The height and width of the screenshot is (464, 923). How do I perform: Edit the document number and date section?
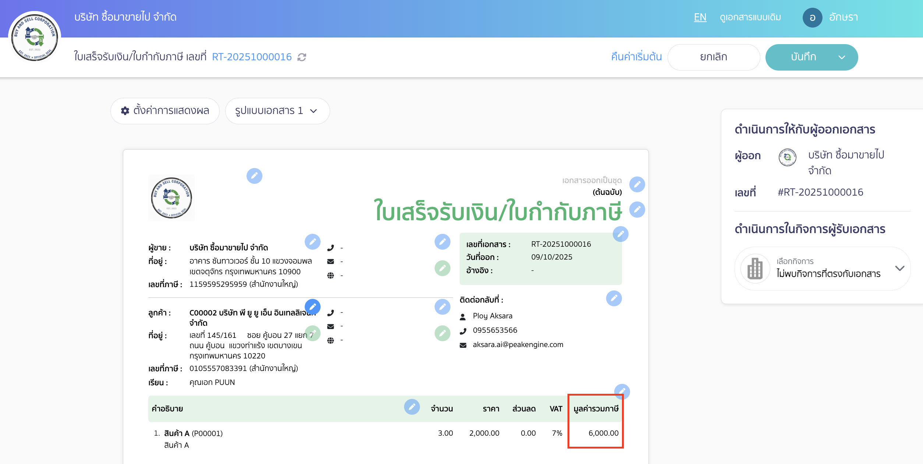[x=620, y=234]
